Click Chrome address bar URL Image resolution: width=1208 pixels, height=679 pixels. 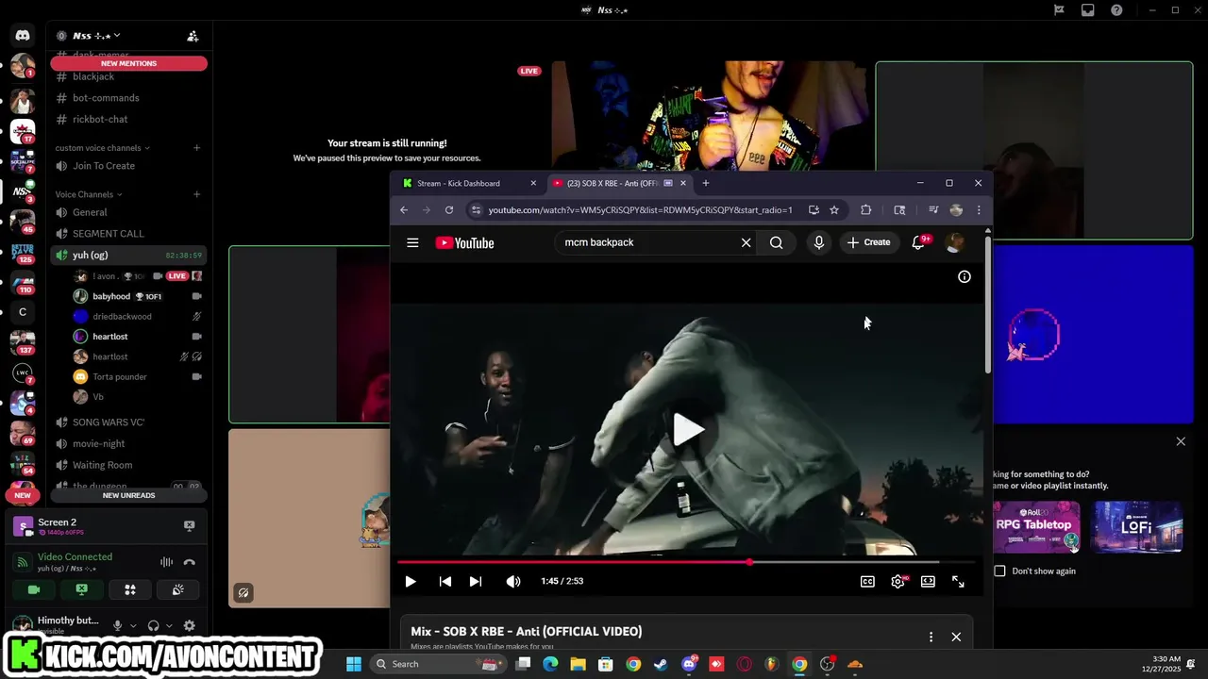coord(640,210)
